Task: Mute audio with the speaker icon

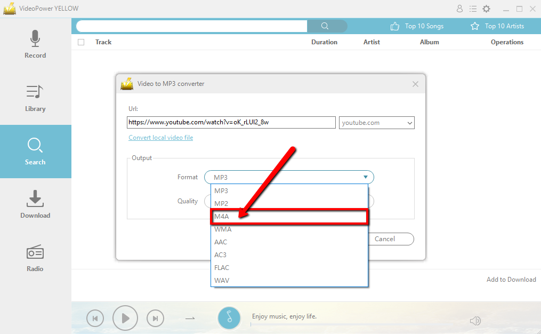Action: [x=475, y=321]
